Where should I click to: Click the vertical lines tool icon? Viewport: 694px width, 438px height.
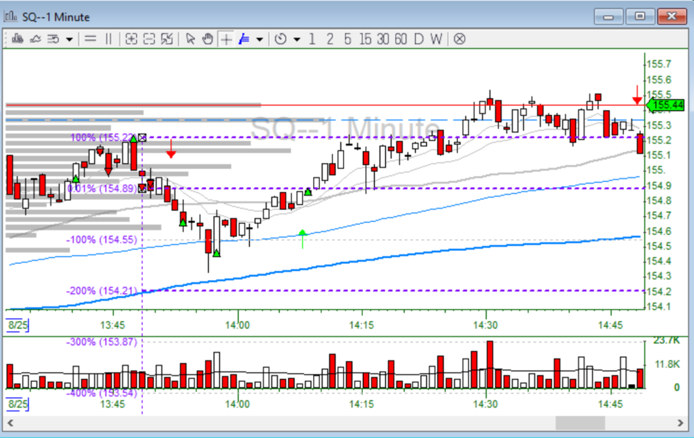pyautogui.click(x=108, y=40)
